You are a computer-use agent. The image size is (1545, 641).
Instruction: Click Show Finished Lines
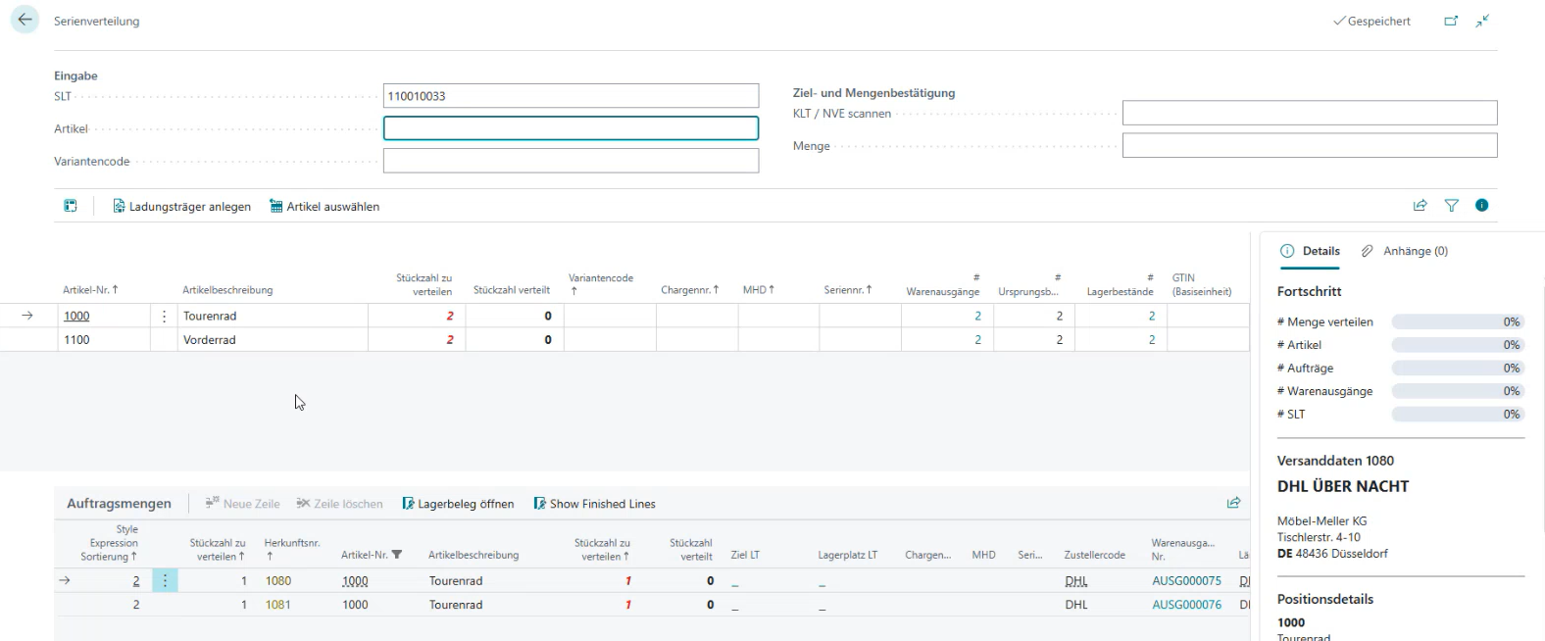pos(594,504)
